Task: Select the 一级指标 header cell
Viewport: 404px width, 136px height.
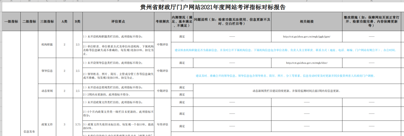Action: (x=11, y=22)
